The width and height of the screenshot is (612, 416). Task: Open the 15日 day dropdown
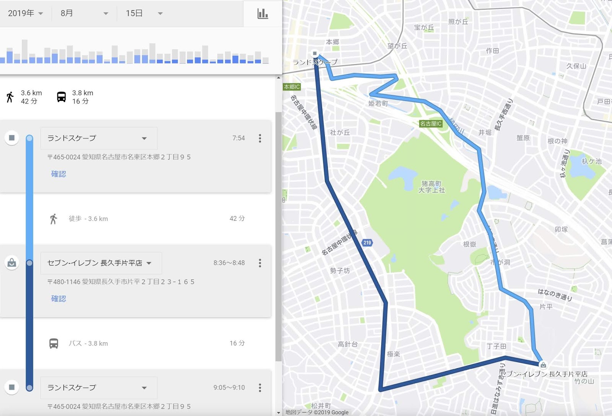click(144, 13)
